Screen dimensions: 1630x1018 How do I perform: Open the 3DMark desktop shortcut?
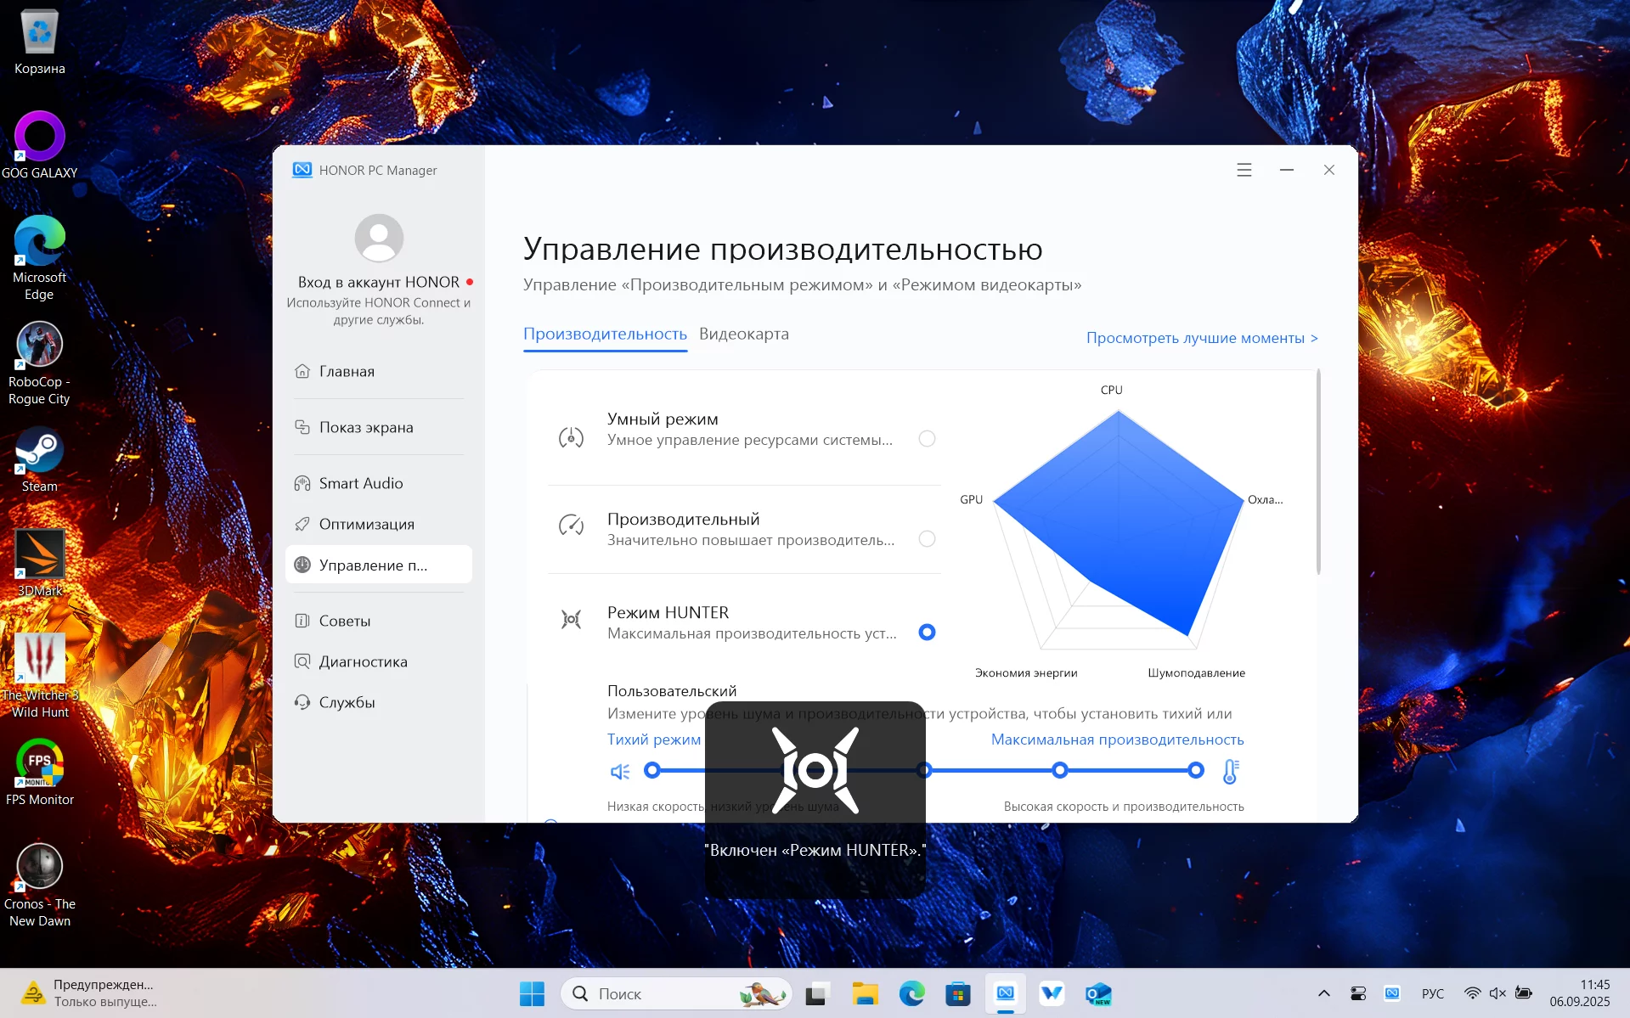click(40, 563)
